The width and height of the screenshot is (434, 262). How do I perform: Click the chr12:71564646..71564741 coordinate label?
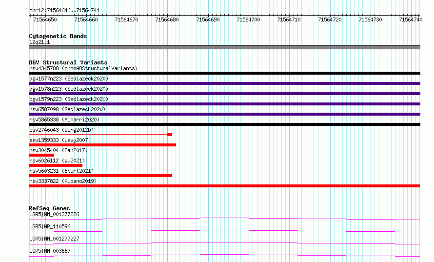click(x=64, y=10)
